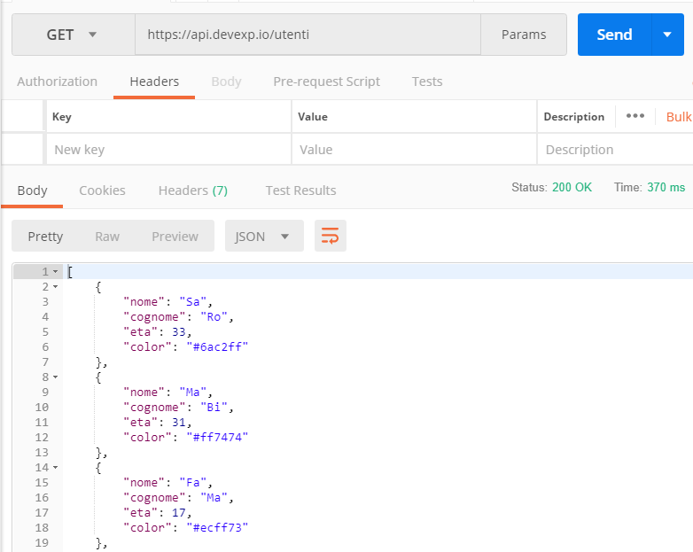Click the eta value 33
Screen dimensions: 693x552
click(x=179, y=332)
